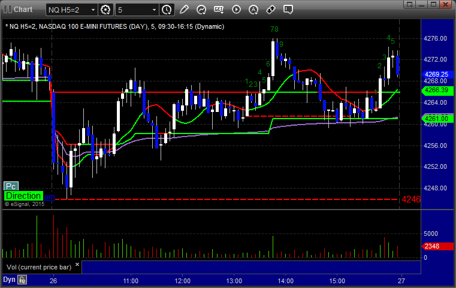Click the green 4261.00 price tag
This screenshot has height=288, width=456.
(x=437, y=119)
